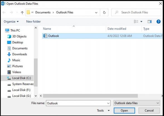This screenshot has height=116, width=164.
Task: Click the New folder button
Action: point(33,21)
